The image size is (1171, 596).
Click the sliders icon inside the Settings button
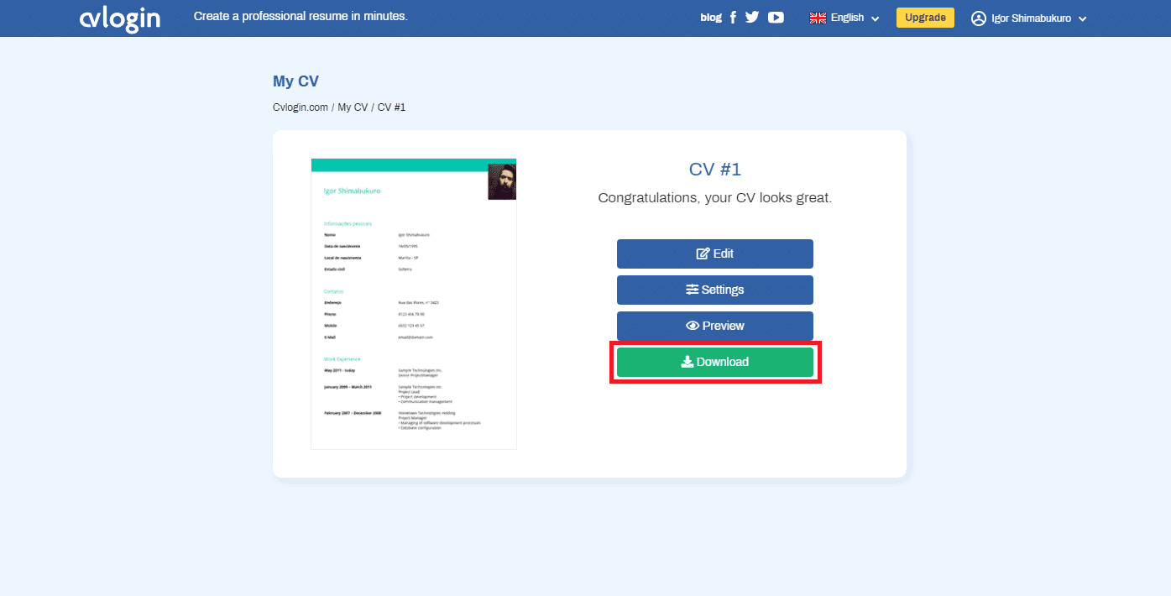(692, 290)
